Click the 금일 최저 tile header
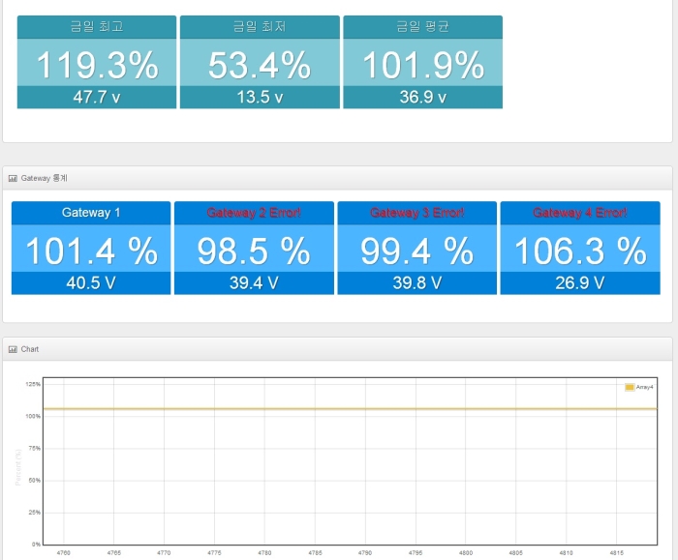 click(x=260, y=27)
